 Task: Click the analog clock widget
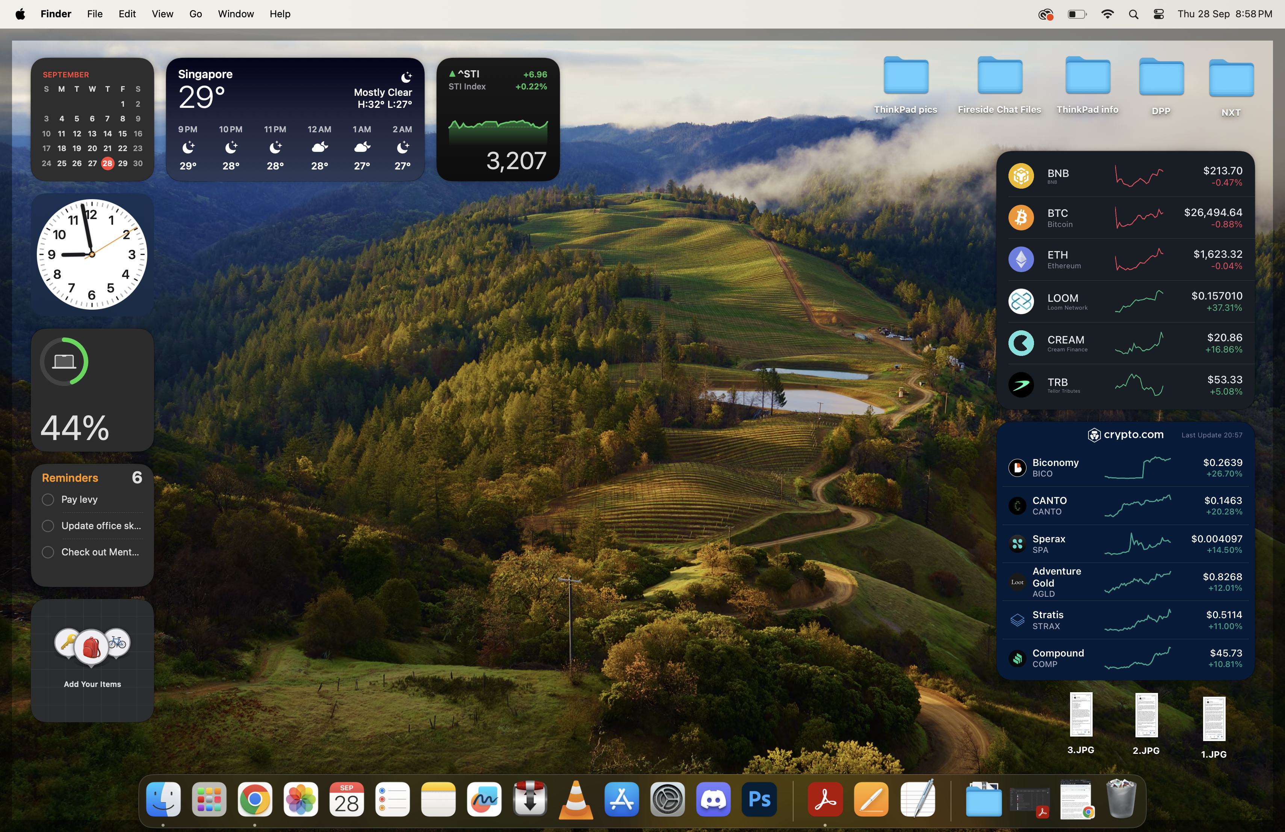pyautogui.click(x=92, y=254)
